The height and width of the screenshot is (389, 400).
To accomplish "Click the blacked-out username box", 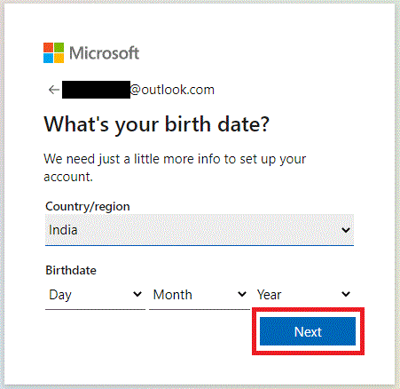I will (x=96, y=90).
